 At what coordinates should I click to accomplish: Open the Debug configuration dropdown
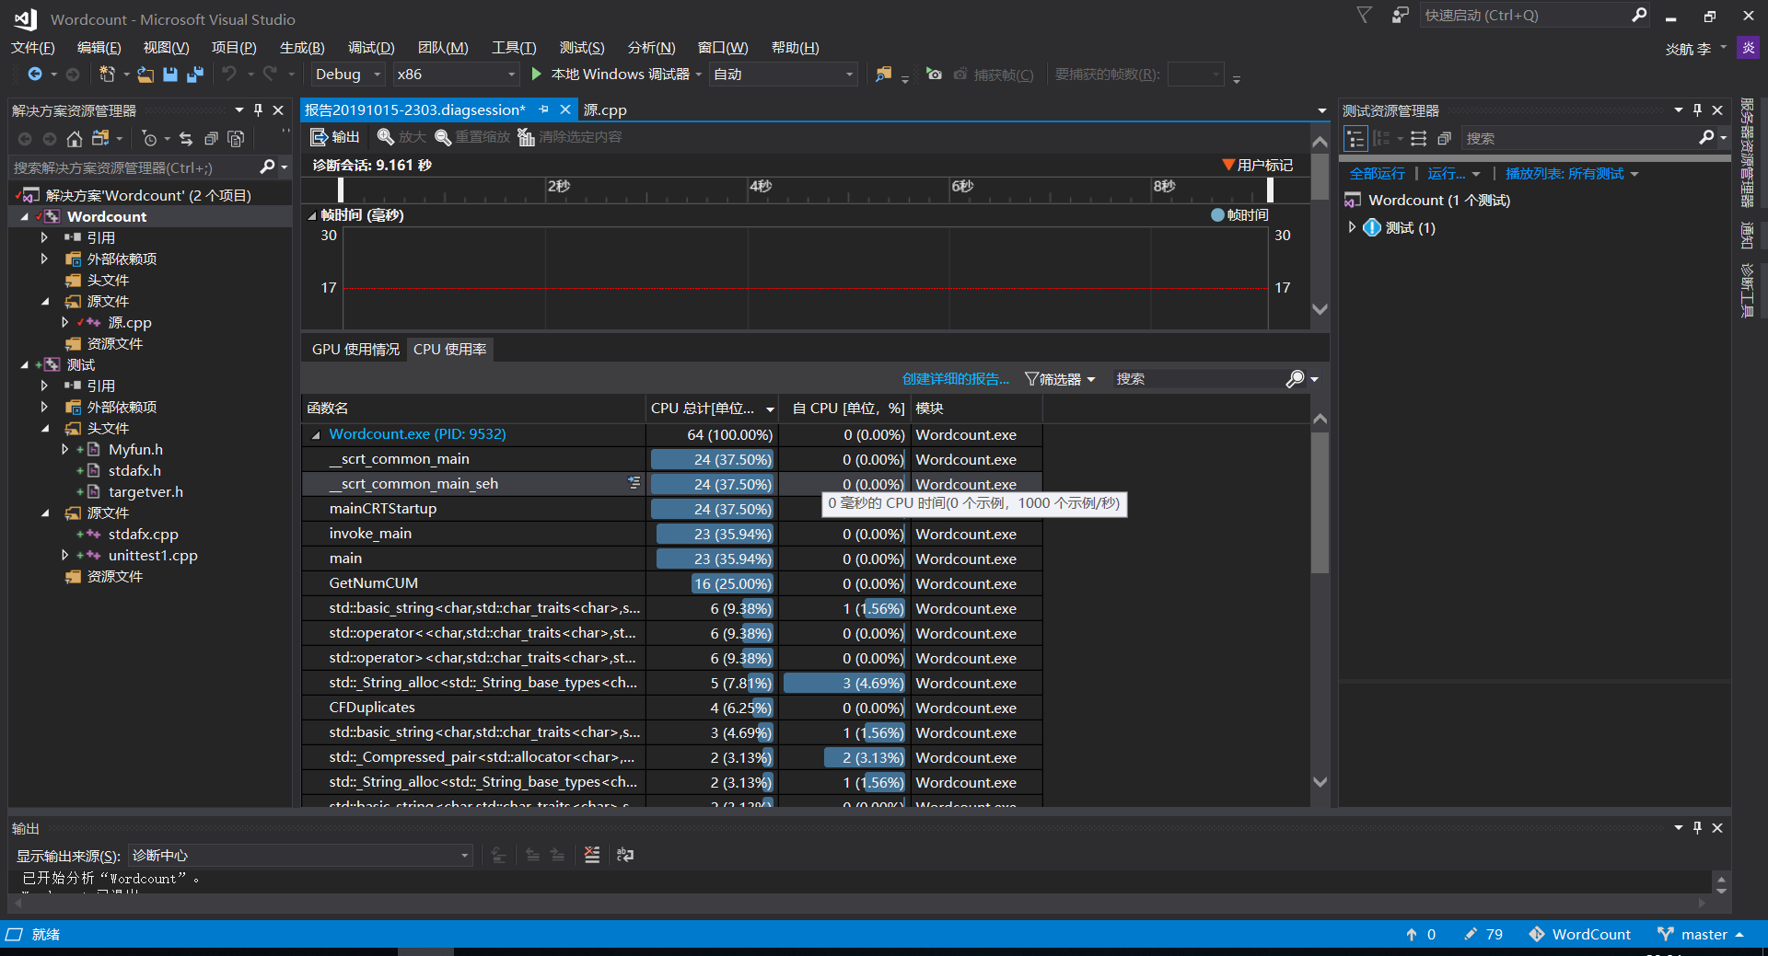(x=348, y=75)
